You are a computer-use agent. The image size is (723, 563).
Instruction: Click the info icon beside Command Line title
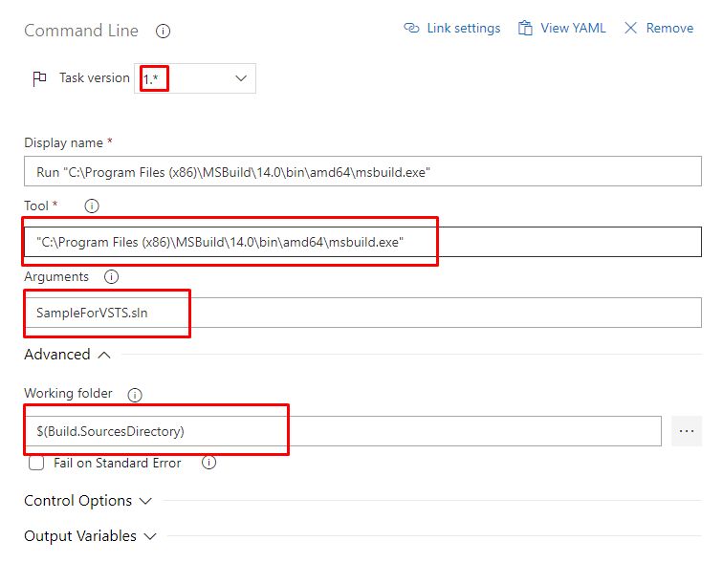point(163,32)
